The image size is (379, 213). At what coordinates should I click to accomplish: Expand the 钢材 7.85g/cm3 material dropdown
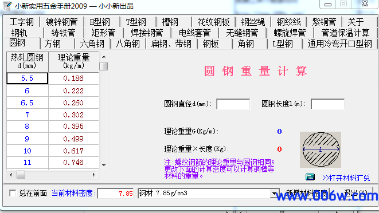tap(274, 194)
